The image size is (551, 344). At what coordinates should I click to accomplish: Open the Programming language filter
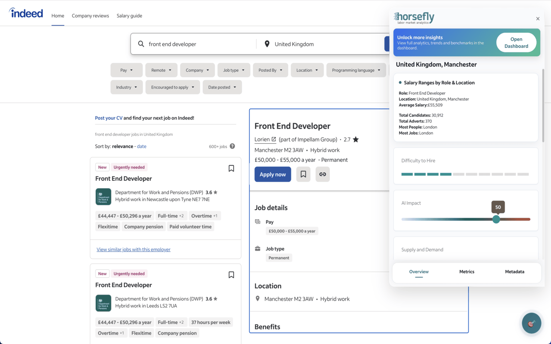point(356,70)
